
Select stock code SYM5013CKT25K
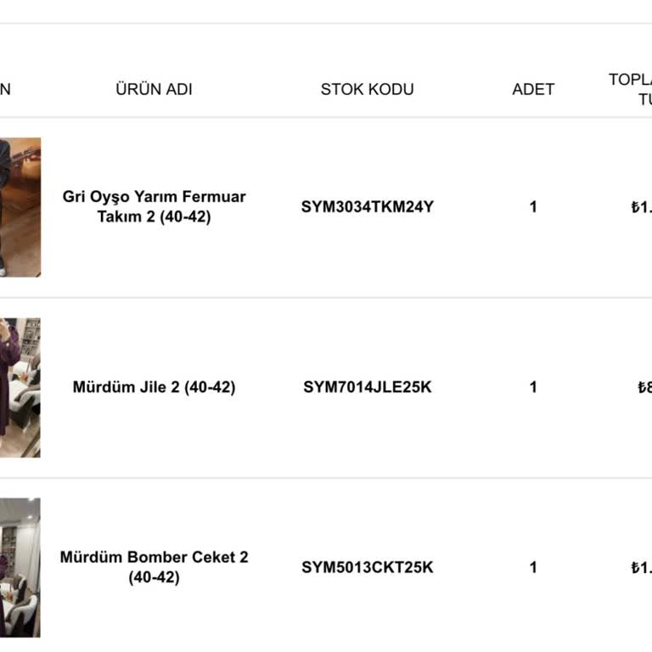coord(367,567)
